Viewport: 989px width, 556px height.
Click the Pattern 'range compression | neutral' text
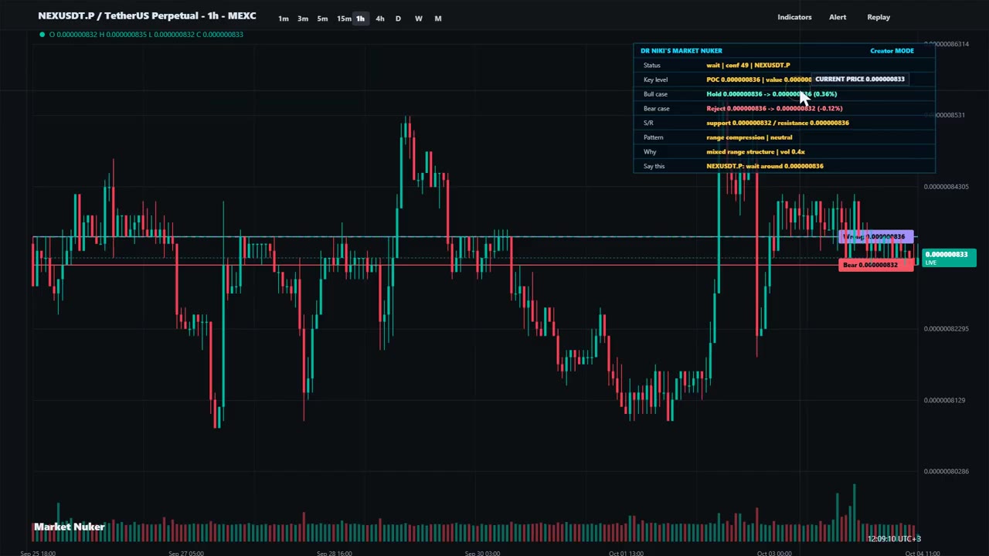pyautogui.click(x=749, y=137)
